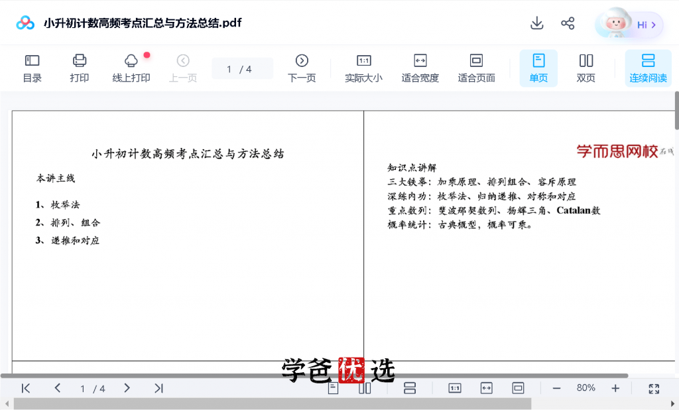Go to 上一页 in the top toolbar

(x=183, y=68)
